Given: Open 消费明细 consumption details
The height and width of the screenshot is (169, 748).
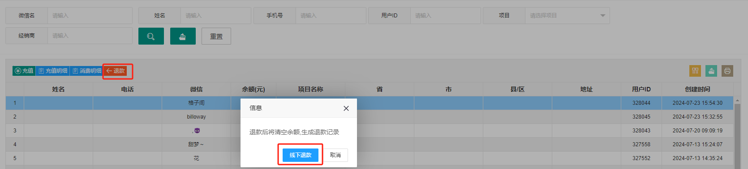Looking at the screenshot, I should pos(86,71).
